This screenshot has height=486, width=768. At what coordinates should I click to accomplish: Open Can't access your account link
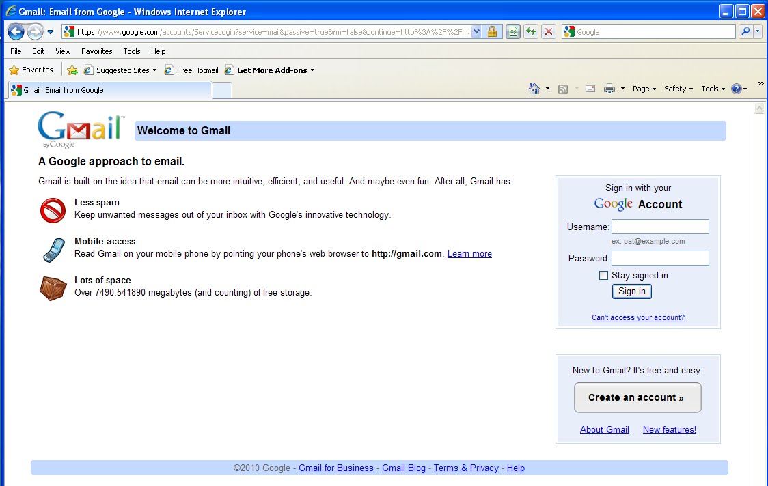click(x=637, y=317)
